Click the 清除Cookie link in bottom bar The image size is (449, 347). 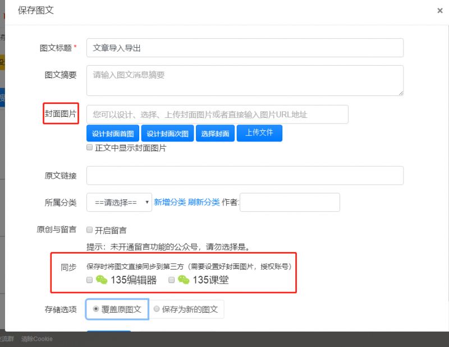click(37, 339)
